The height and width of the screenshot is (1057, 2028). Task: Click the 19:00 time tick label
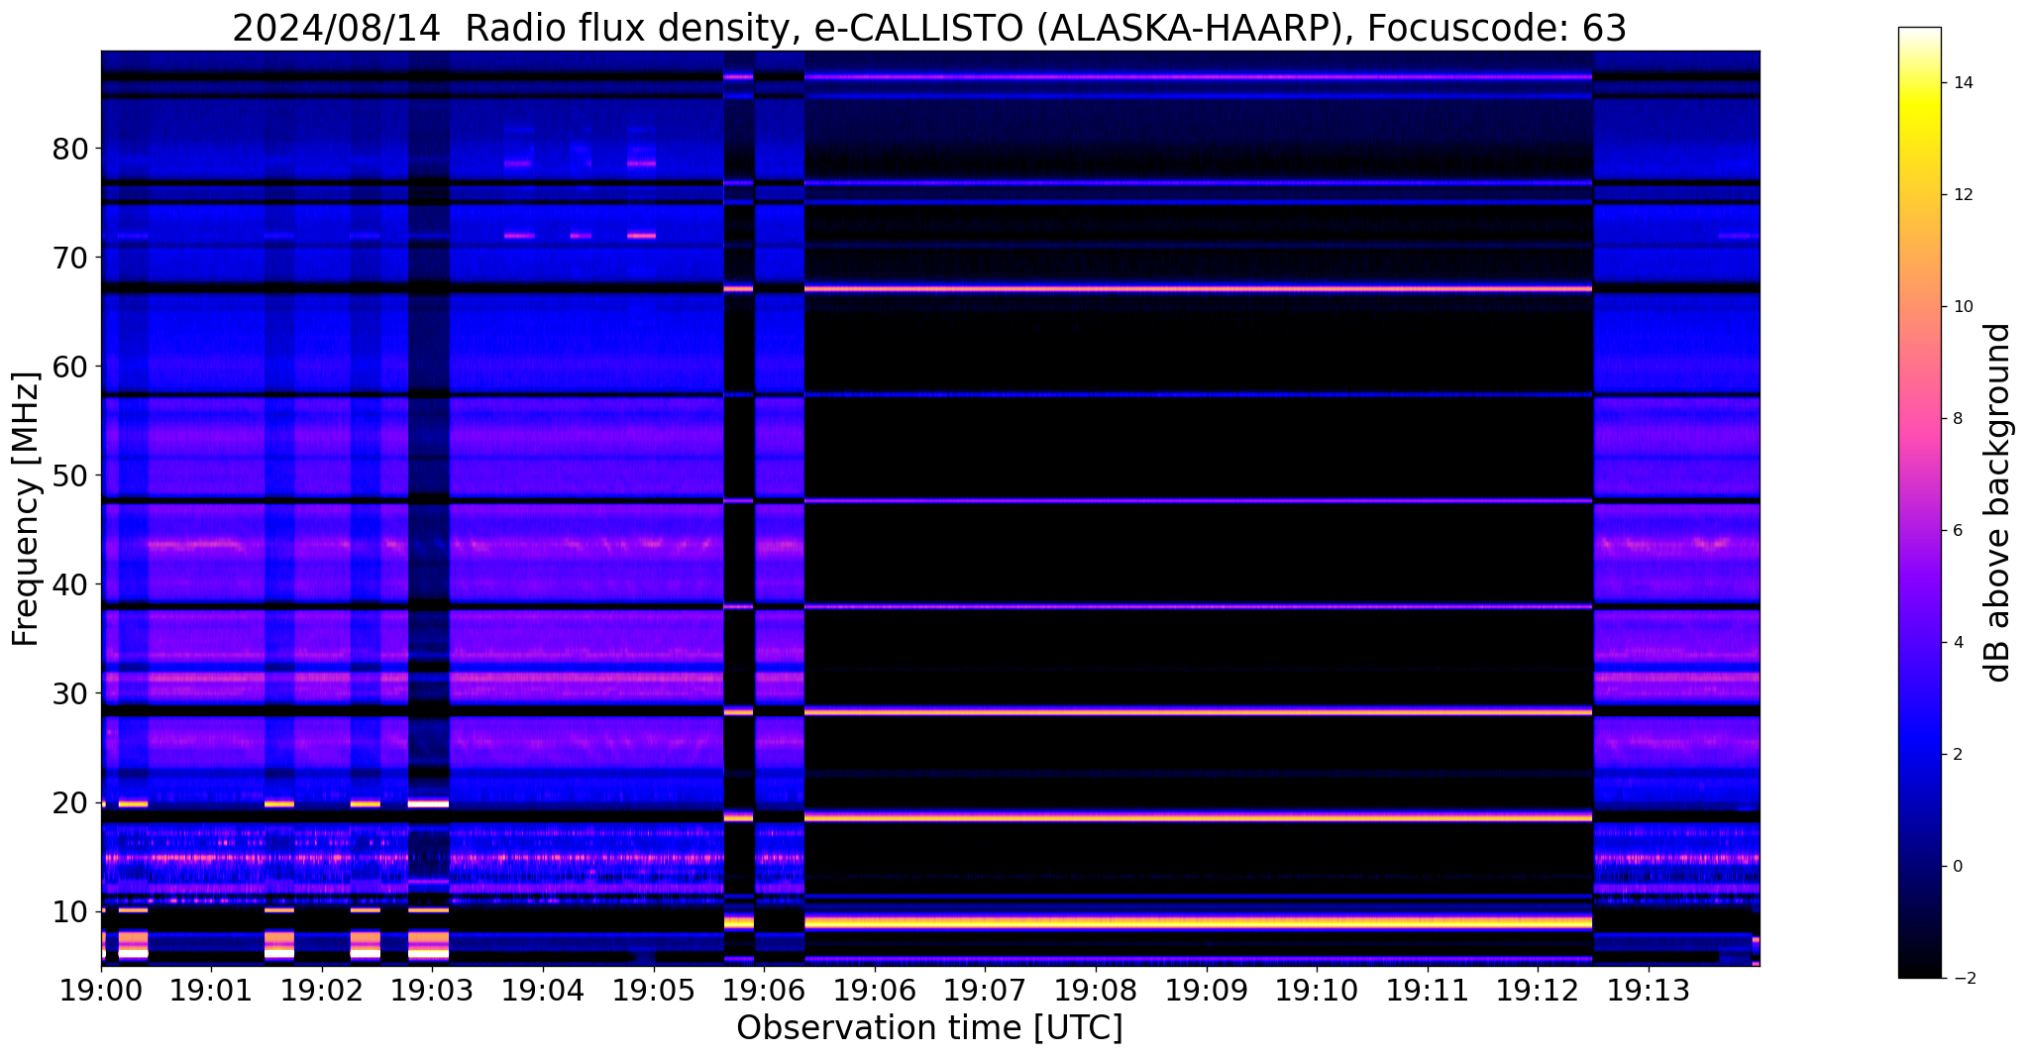[101, 989]
